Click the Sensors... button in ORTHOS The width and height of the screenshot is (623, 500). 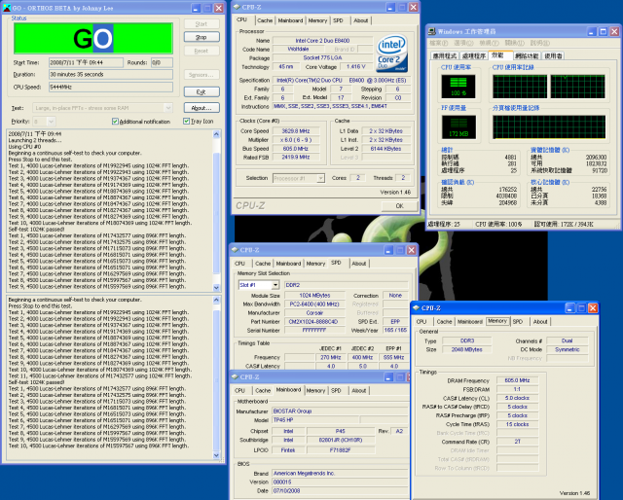202,75
